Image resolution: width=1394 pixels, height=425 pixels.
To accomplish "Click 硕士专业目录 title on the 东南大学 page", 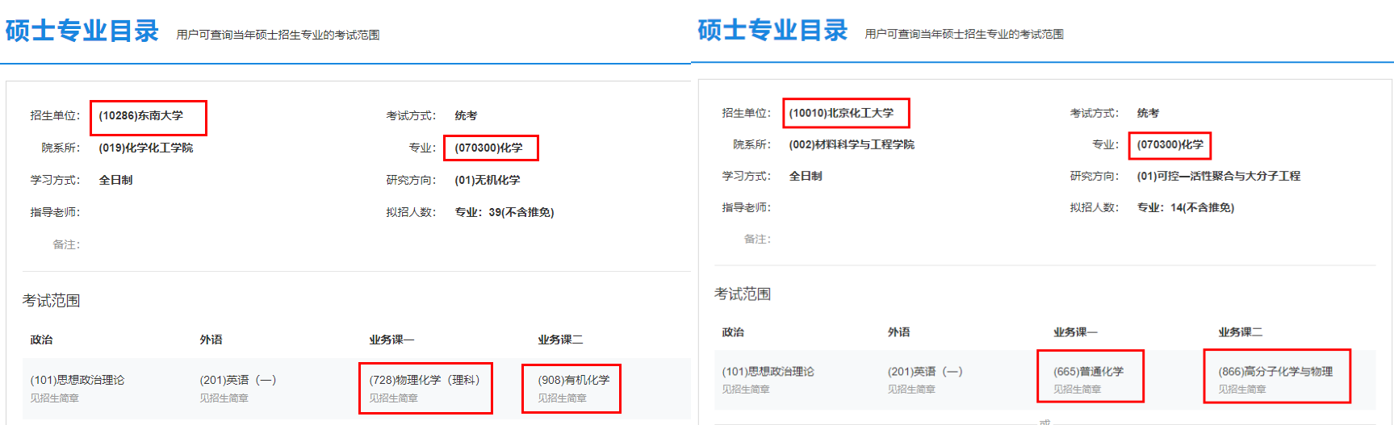I will [x=82, y=31].
